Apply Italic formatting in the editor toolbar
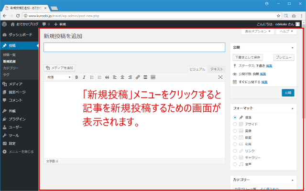Image resolution: width=306 pixels, height=191 pixels. click(84, 77)
